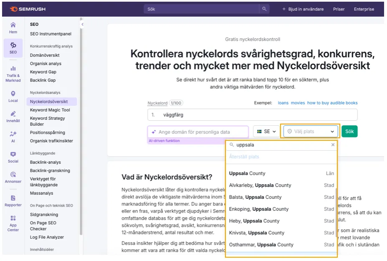Click Återställ plats
This screenshot has width=387, height=261.
click(x=244, y=157)
